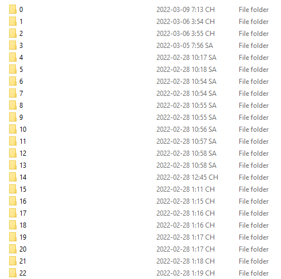Viewport: 281px width, 279px height.
Task: Select the folder icon for folder 0
Action: point(13,10)
